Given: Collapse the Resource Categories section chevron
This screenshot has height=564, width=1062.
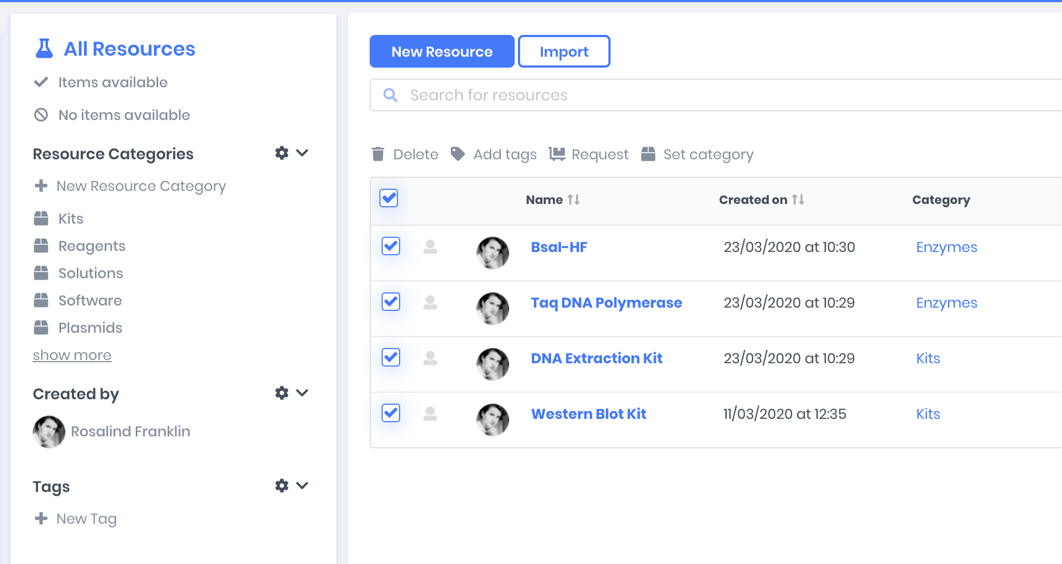Looking at the screenshot, I should point(302,153).
